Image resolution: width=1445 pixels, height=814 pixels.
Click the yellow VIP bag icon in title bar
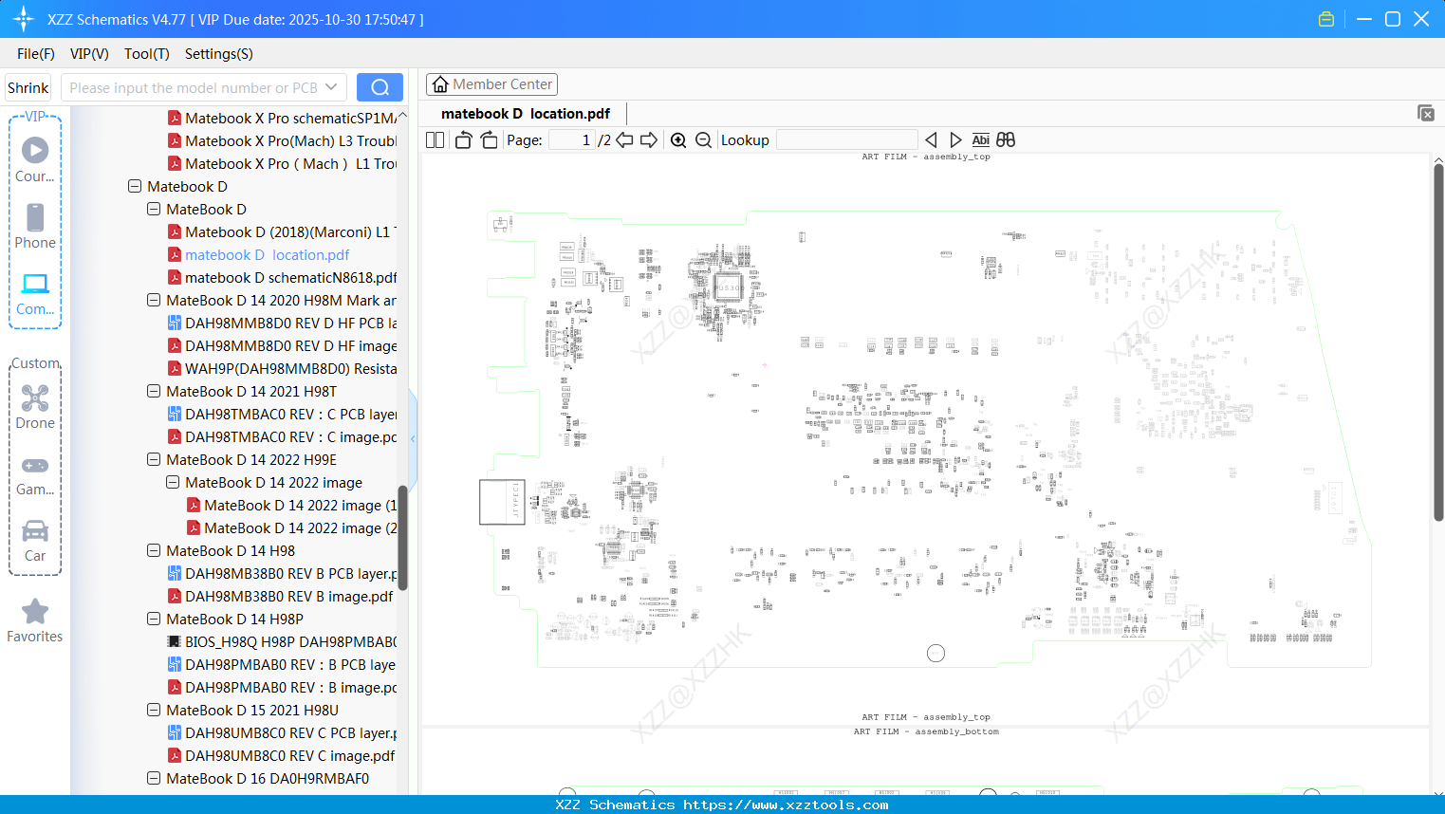coord(1326,19)
